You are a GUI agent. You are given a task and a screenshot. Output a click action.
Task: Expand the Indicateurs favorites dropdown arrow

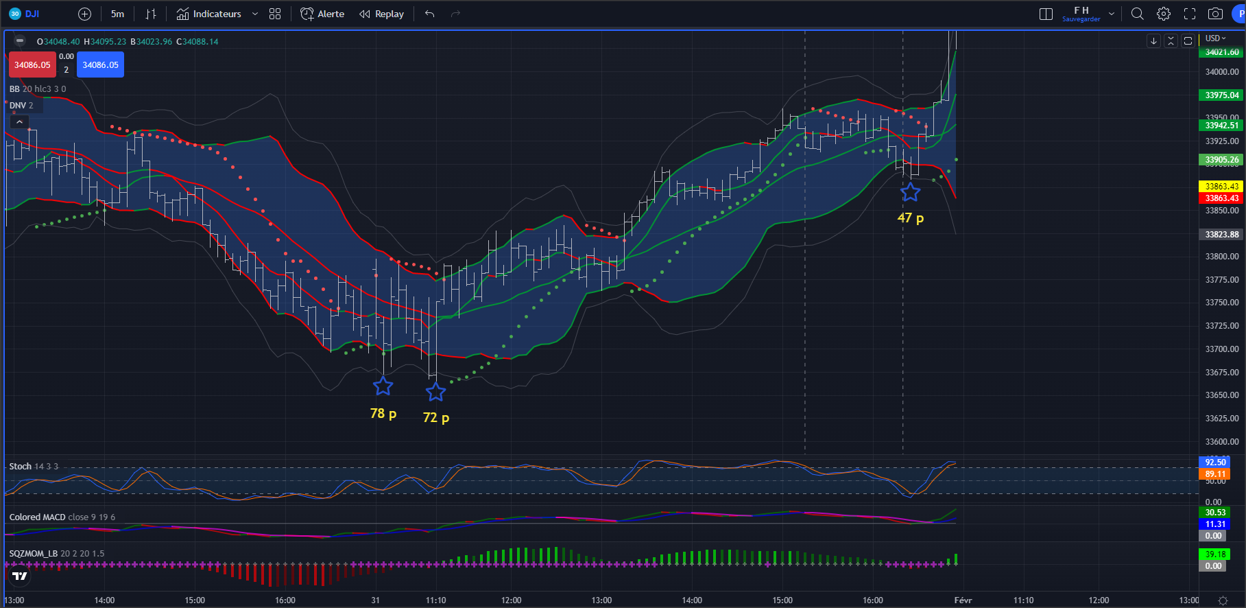pos(255,14)
